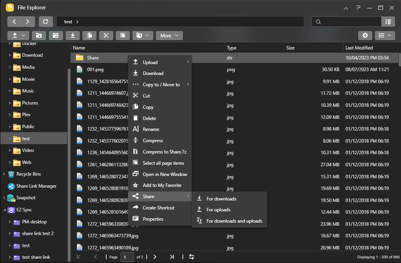The width and height of the screenshot is (401, 263).
Task: Refresh the current folder listing
Action: (46, 22)
